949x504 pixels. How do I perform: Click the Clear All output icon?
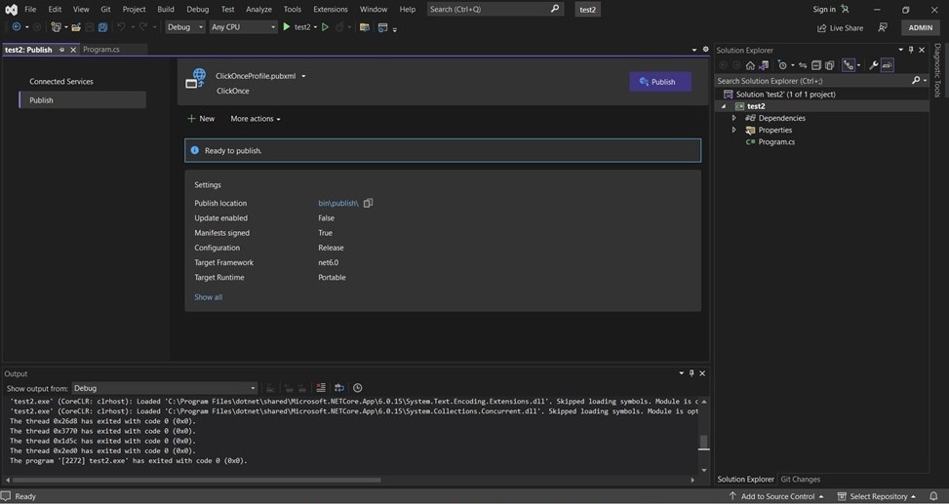(321, 388)
